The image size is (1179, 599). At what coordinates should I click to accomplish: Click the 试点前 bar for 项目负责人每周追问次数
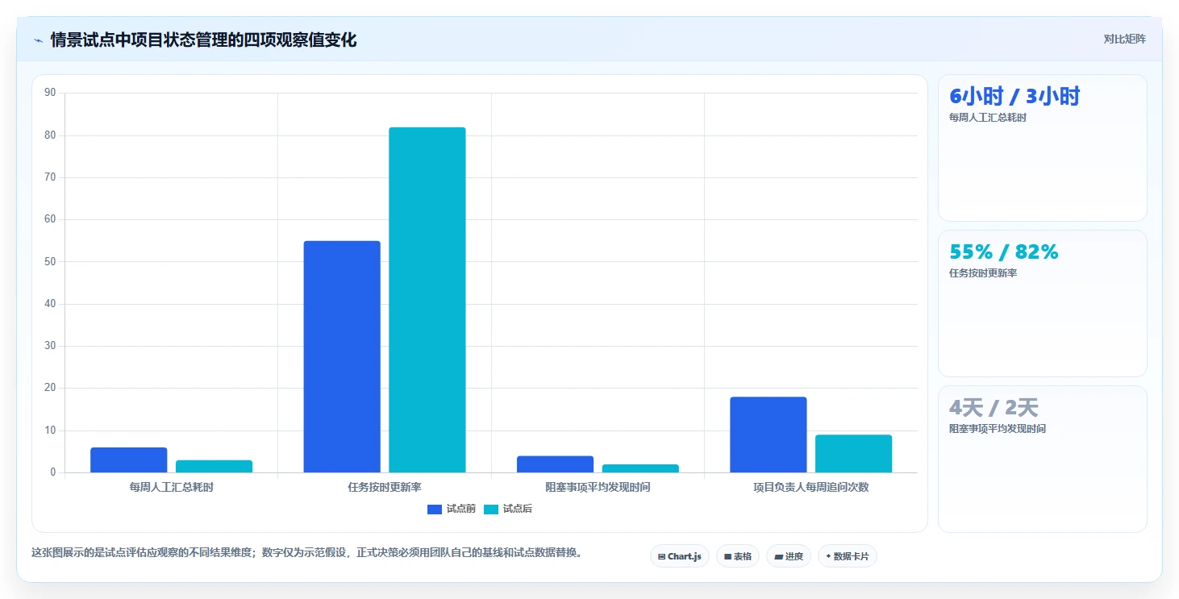(769, 435)
